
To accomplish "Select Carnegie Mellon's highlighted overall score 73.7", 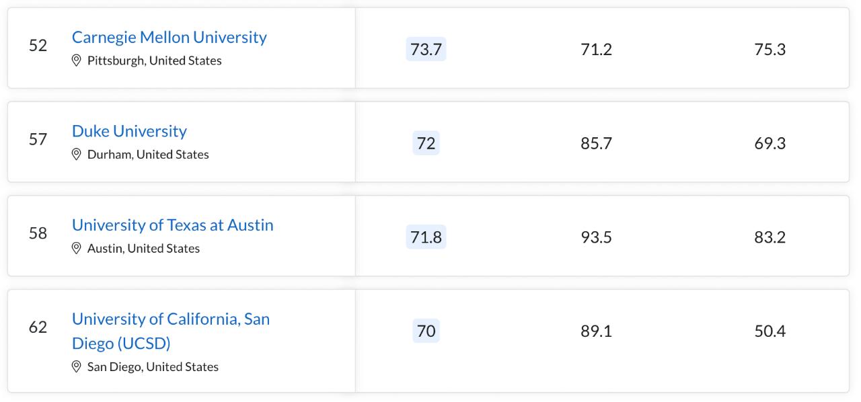I will pos(426,49).
